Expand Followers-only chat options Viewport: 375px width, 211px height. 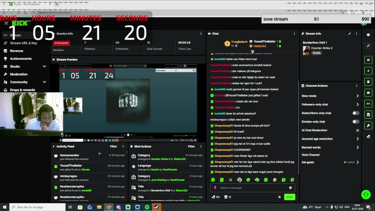(357, 104)
